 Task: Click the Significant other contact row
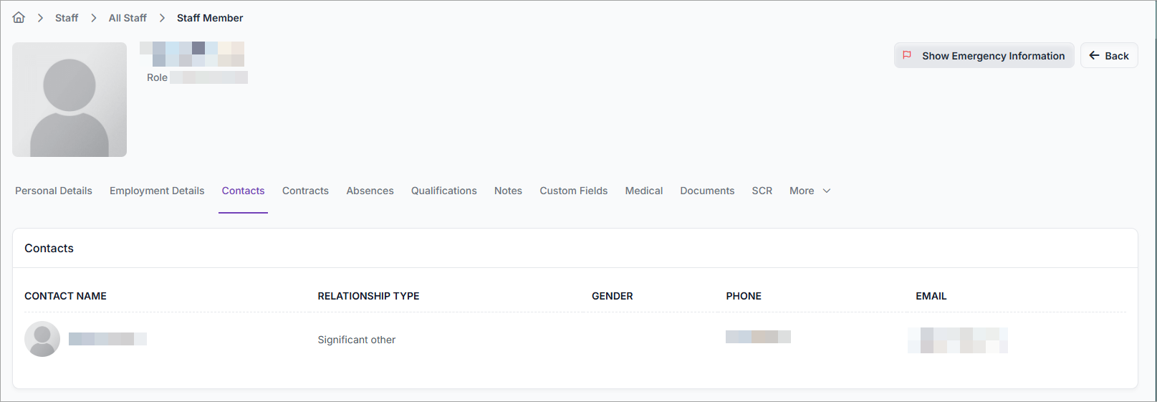[357, 340]
